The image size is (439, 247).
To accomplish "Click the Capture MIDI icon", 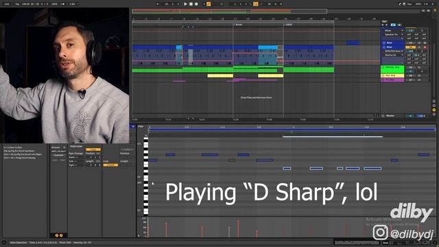I will coord(222,4).
